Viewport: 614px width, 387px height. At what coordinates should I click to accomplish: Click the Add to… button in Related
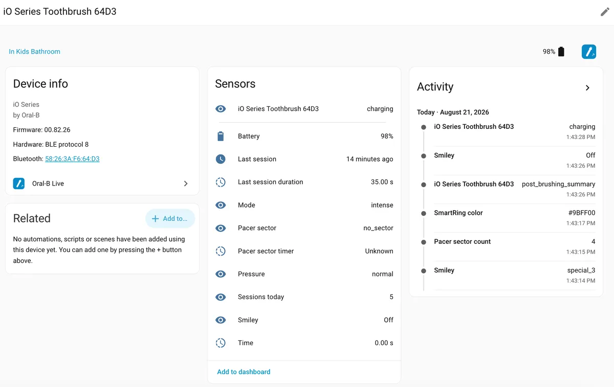pyautogui.click(x=170, y=219)
